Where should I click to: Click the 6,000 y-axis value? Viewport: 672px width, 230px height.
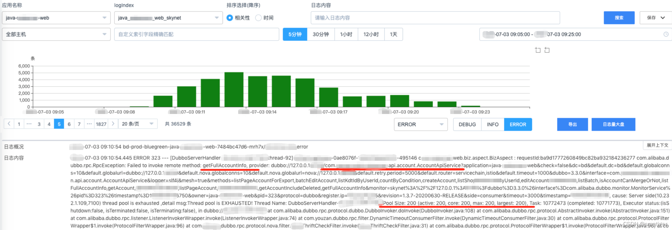tap(24, 66)
